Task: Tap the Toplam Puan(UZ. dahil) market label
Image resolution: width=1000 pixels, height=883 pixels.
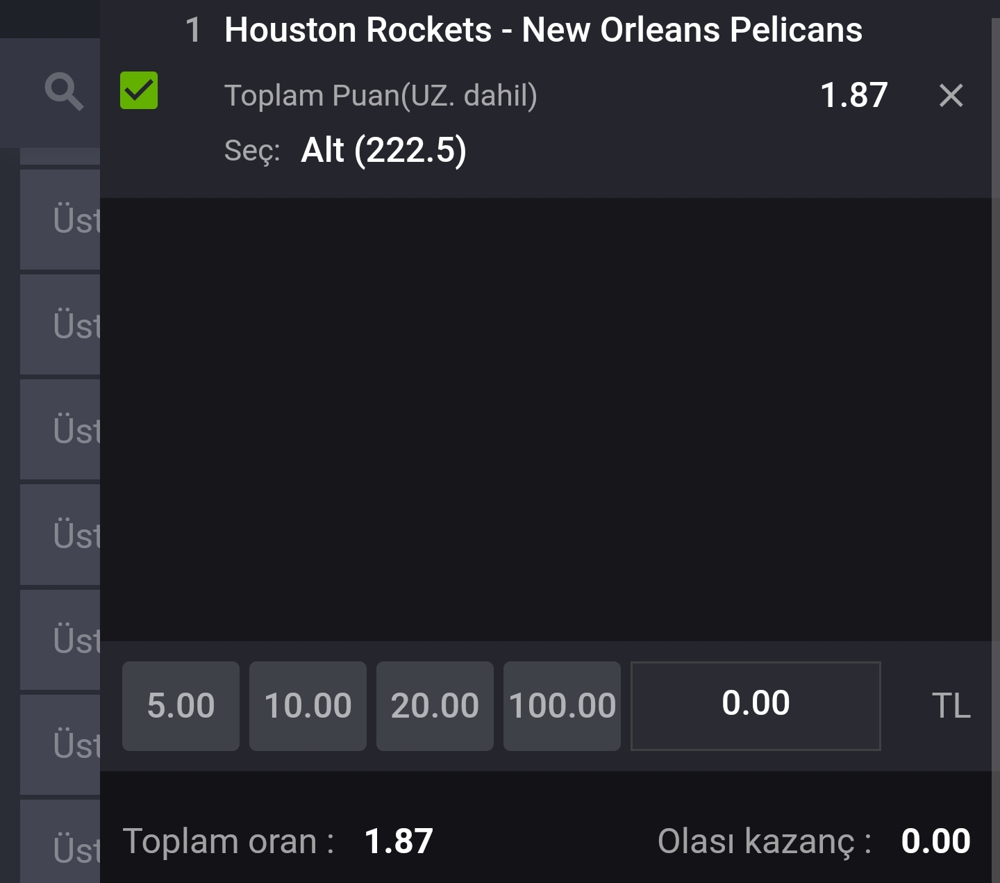Action: [x=381, y=96]
